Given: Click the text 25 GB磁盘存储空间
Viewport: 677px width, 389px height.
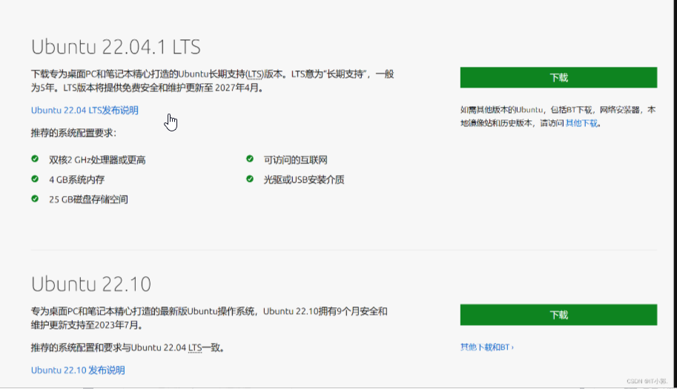Looking at the screenshot, I should (x=88, y=199).
